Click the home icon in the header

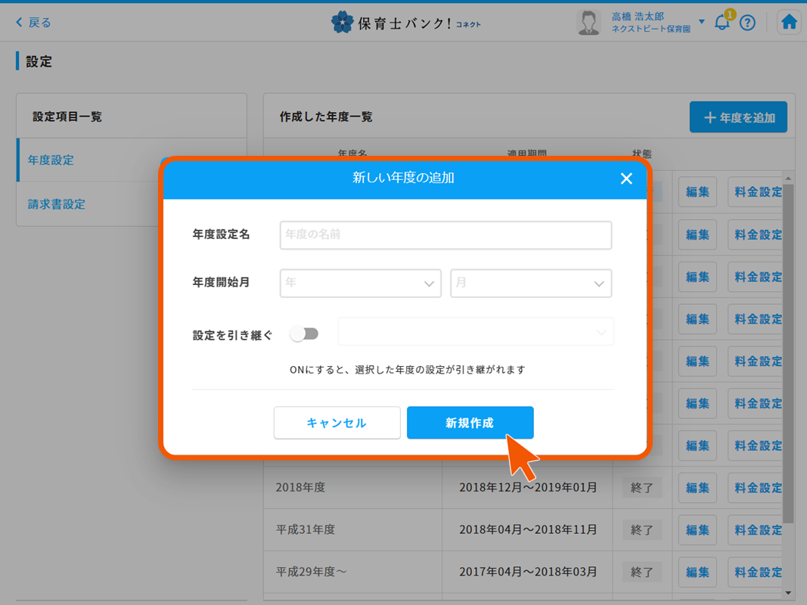click(x=789, y=22)
